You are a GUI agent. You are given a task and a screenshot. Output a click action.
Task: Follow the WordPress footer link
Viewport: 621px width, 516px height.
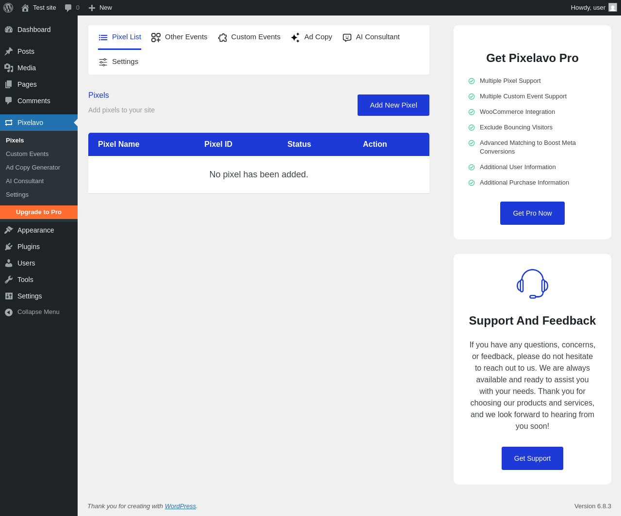coord(180,506)
